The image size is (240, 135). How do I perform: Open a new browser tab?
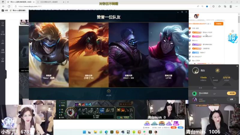68,2
